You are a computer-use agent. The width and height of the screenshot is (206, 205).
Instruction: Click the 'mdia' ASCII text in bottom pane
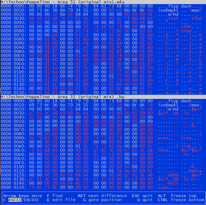point(196,171)
